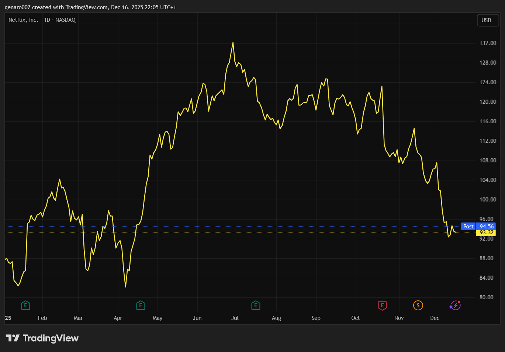
Task: Click the Sep label on the time axis
Action: point(316,318)
